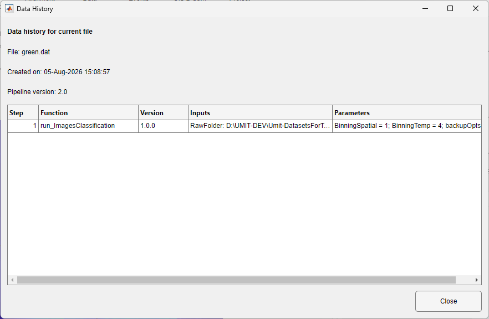
Task: Select the Version column header
Action: point(163,113)
